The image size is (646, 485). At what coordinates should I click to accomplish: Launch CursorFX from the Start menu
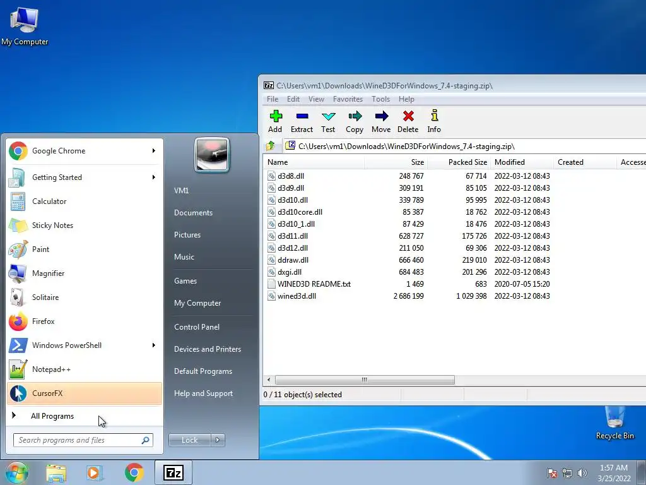point(84,393)
